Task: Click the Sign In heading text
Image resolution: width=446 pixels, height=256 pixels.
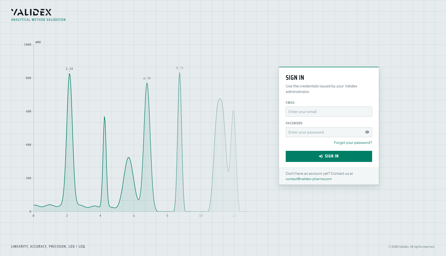Action: coord(295,78)
